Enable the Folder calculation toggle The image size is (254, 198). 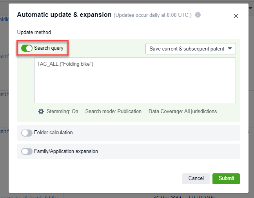[27, 133]
